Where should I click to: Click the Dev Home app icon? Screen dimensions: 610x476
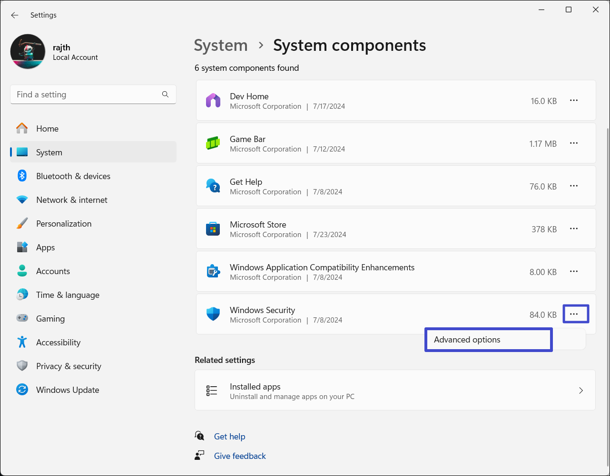213,101
